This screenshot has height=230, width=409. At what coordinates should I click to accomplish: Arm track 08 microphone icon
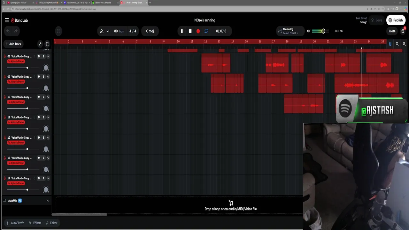[5, 56]
